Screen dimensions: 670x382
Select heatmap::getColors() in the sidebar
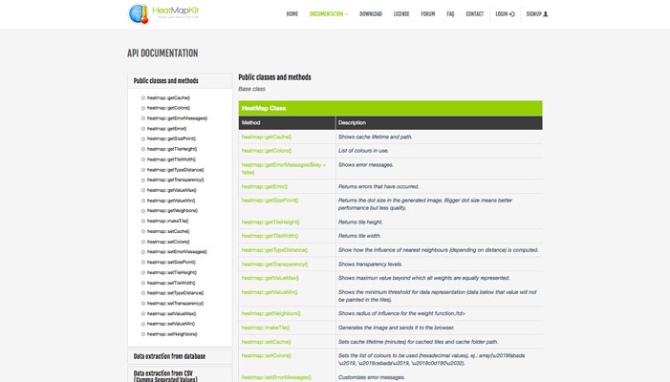pyautogui.click(x=168, y=108)
